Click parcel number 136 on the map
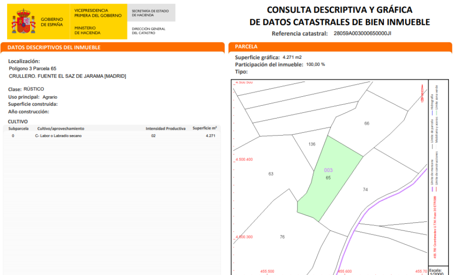 (x=312, y=144)
